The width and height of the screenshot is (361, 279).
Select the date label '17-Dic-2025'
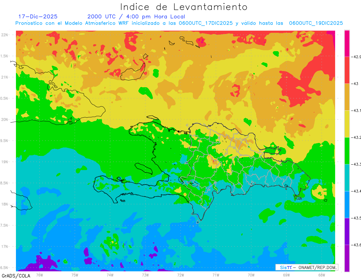[x=38, y=17]
